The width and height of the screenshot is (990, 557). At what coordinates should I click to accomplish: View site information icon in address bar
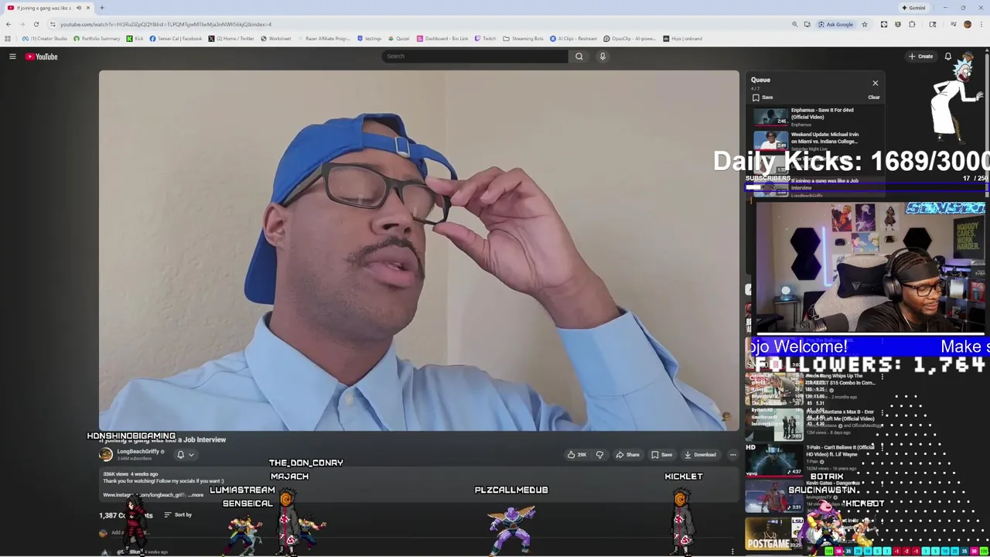click(x=53, y=24)
